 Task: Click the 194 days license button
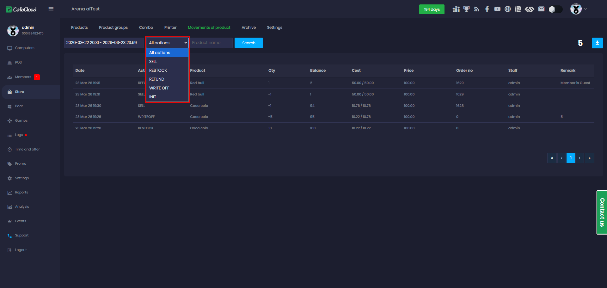click(432, 9)
